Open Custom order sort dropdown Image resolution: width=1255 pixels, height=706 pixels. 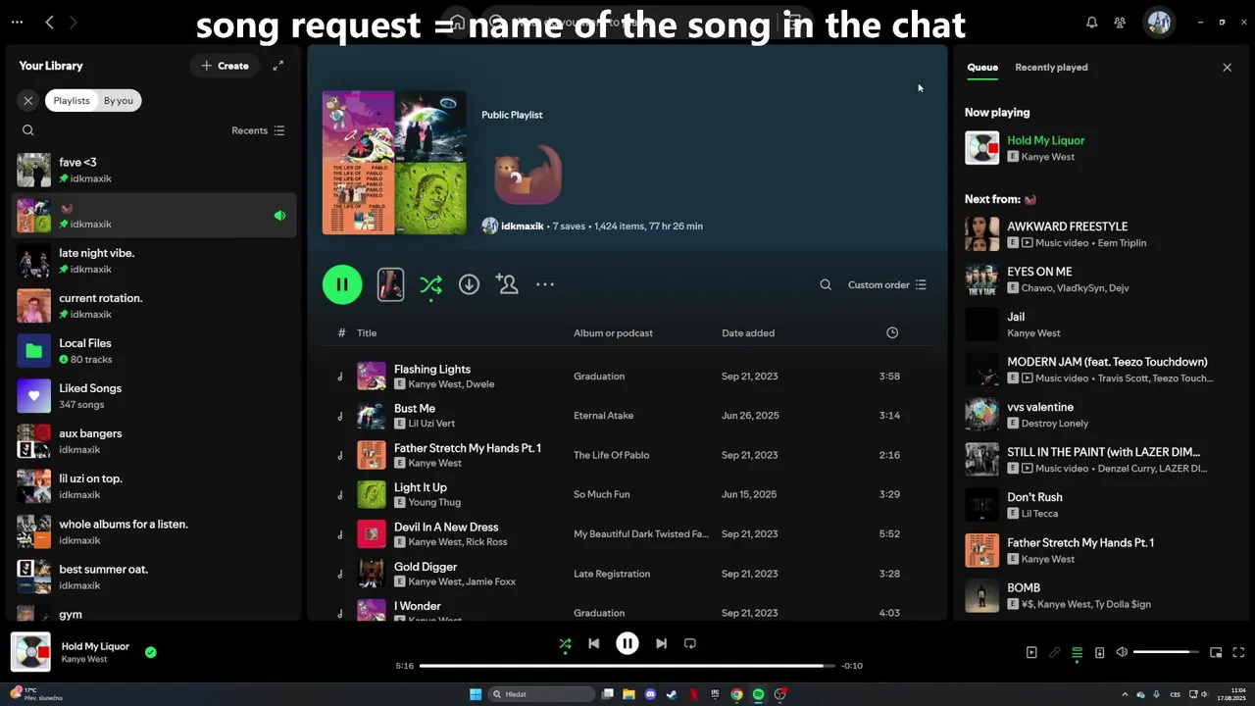[887, 284]
